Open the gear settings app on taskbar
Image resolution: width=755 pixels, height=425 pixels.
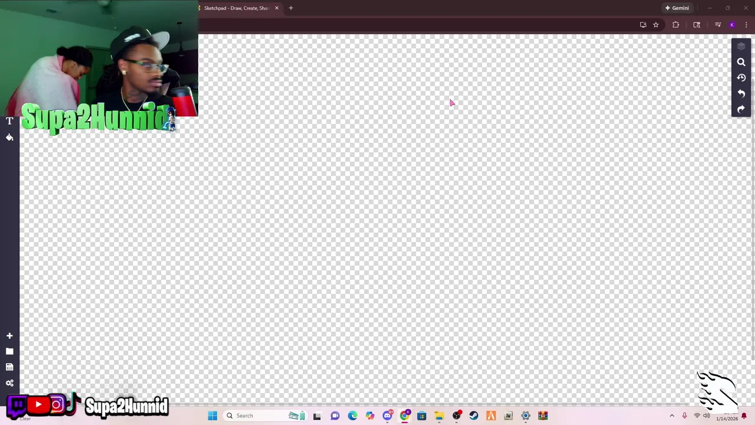[526, 416]
